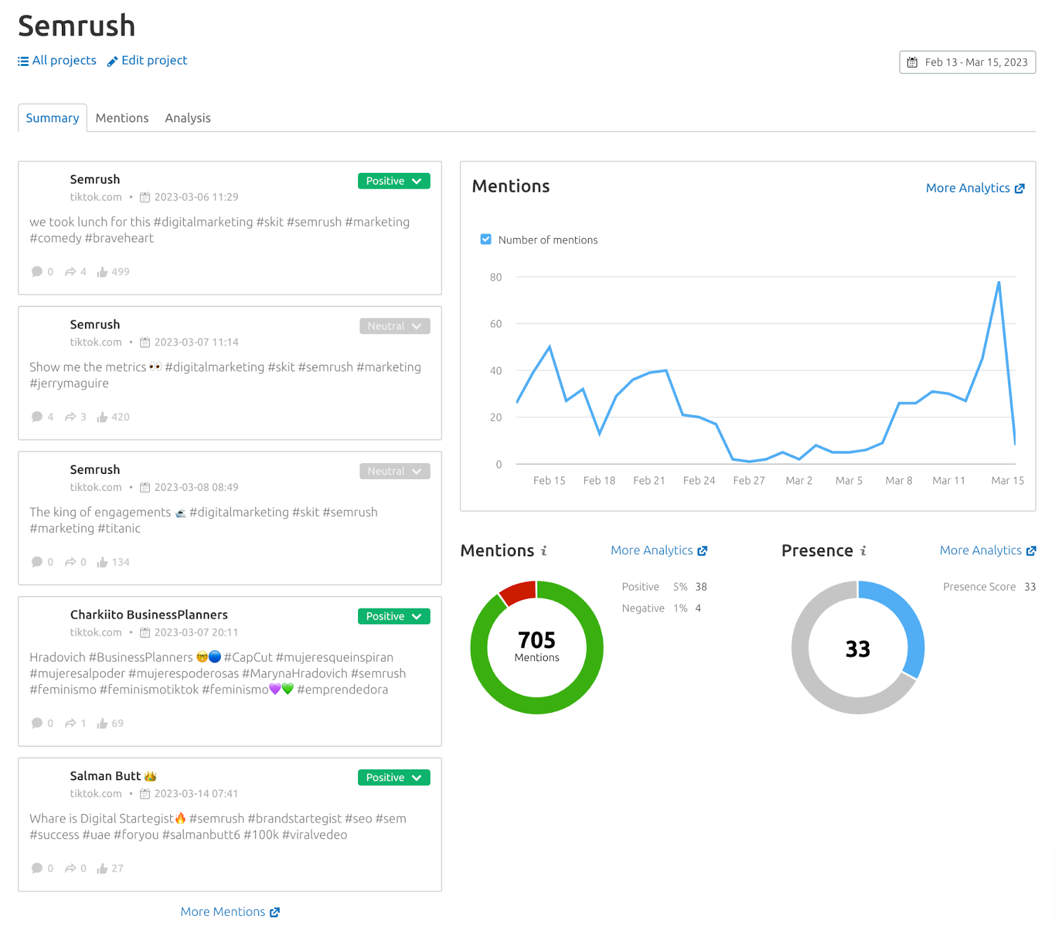Switch to the Mentions tab
The height and width of the screenshot is (937, 1055).
click(122, 118)
